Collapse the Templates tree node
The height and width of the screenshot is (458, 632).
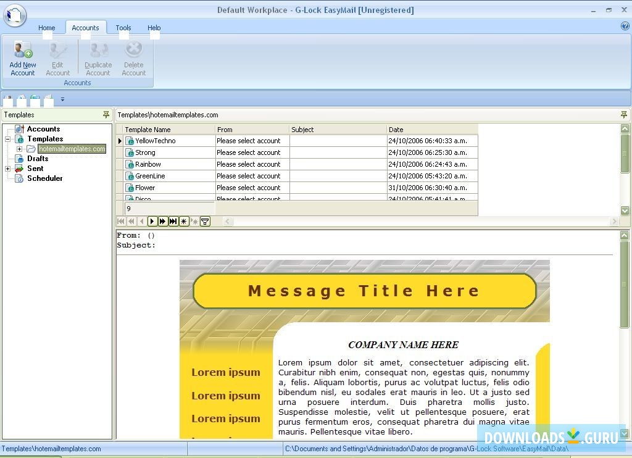click(8, 139)
